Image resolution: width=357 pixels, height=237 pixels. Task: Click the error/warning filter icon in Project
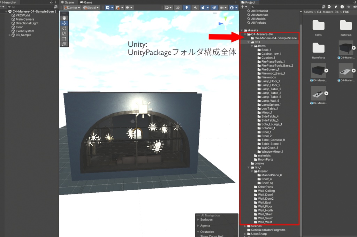coord(342,7)
